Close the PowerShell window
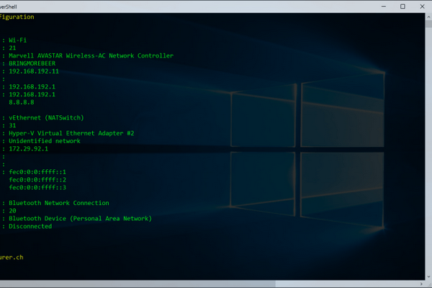432x288 pixels. point(422,6)
